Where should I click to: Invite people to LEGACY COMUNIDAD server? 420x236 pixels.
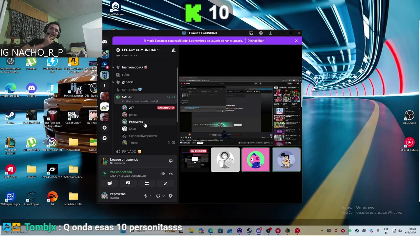pos(174,50)
